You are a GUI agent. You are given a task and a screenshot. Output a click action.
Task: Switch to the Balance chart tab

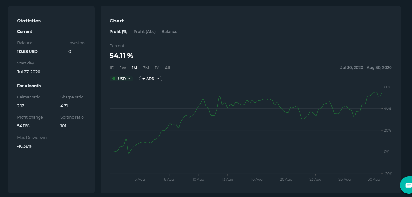169,32
